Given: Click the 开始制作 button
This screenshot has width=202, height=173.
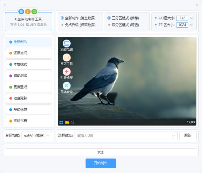Looking at the screenshot, I should point(101,163).
